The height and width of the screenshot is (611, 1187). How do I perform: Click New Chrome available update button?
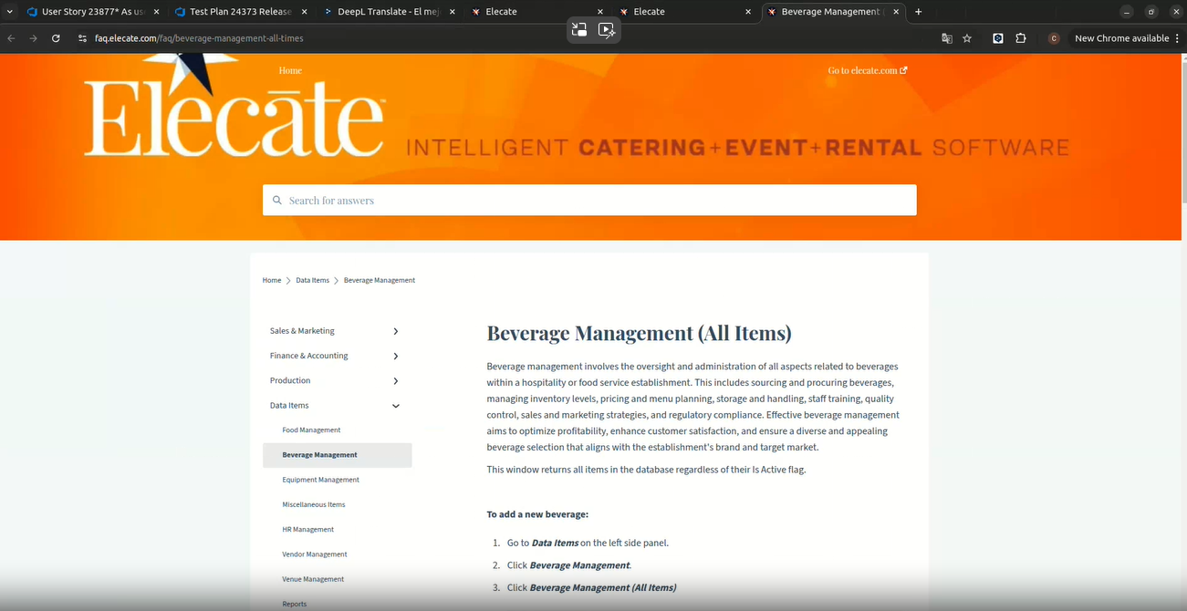[x=1121, y=38]
